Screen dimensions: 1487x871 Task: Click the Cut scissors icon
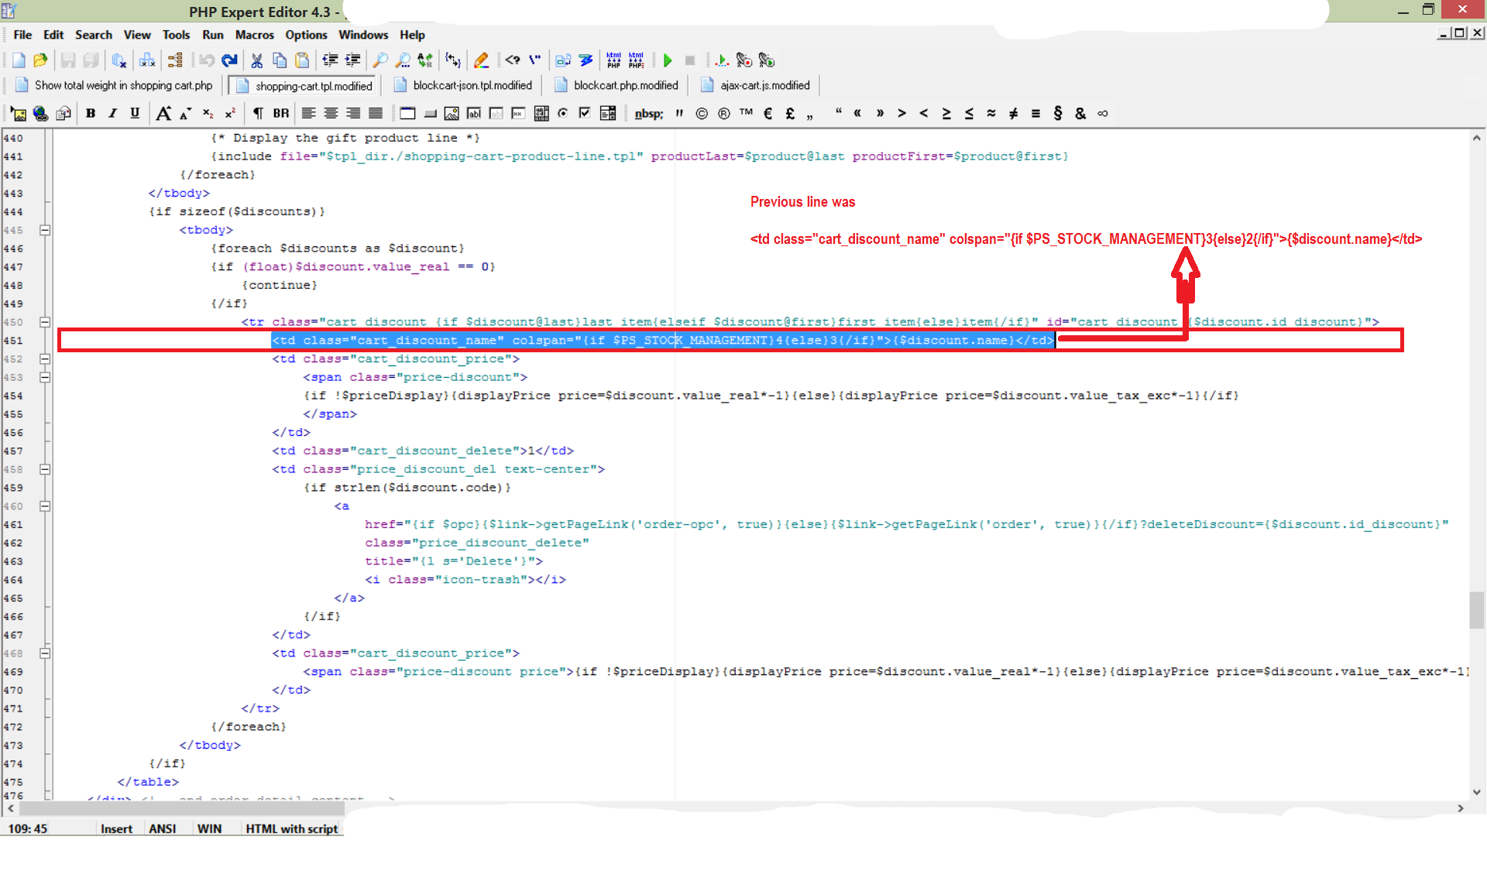pyautogui.click(x=256, y=60)
